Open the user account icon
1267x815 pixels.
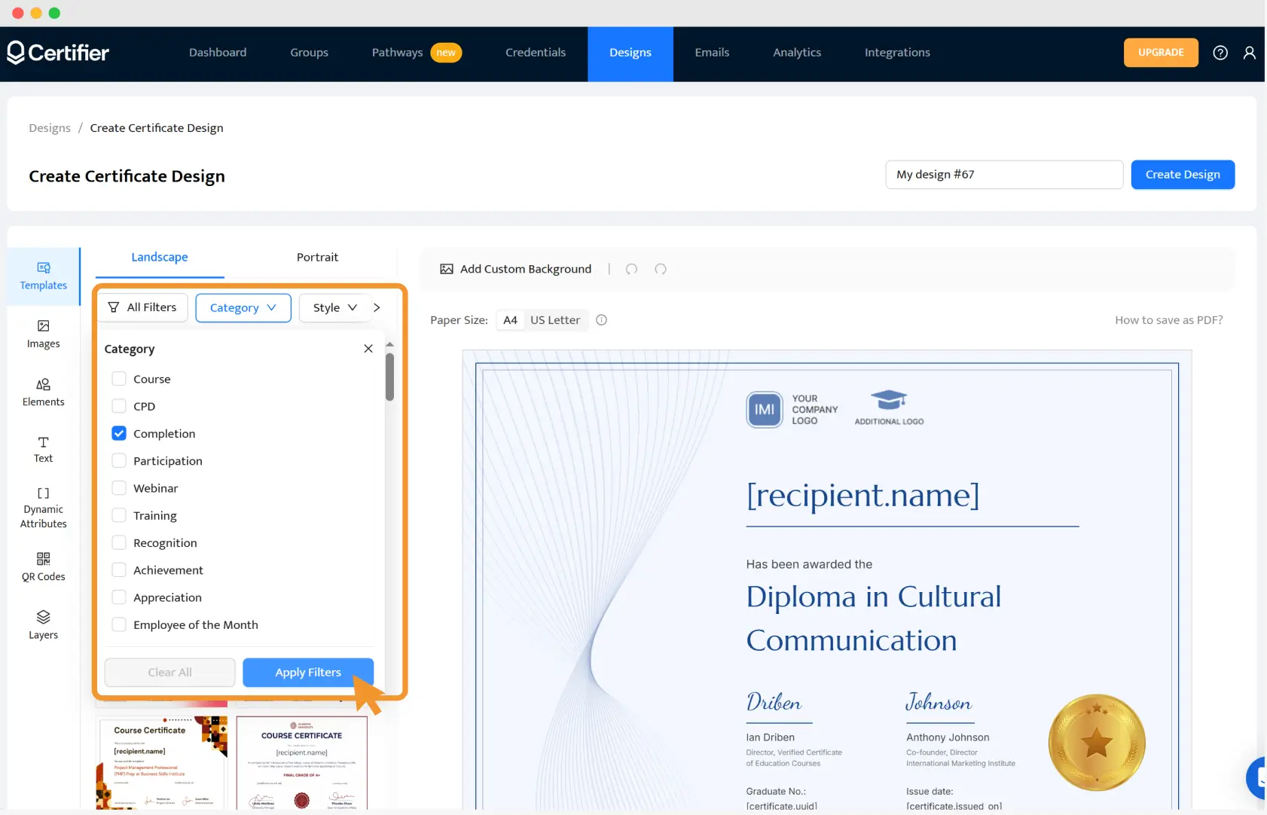1250,53
